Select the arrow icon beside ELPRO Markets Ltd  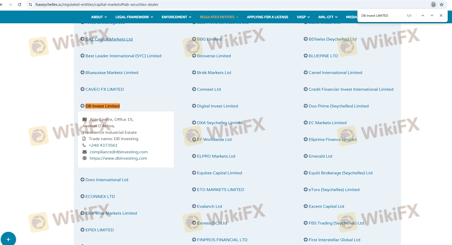coord(194,156)
